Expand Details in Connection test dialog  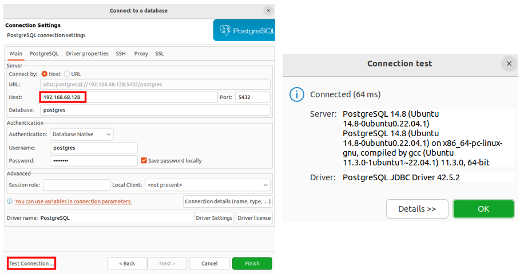click(417, 209)
